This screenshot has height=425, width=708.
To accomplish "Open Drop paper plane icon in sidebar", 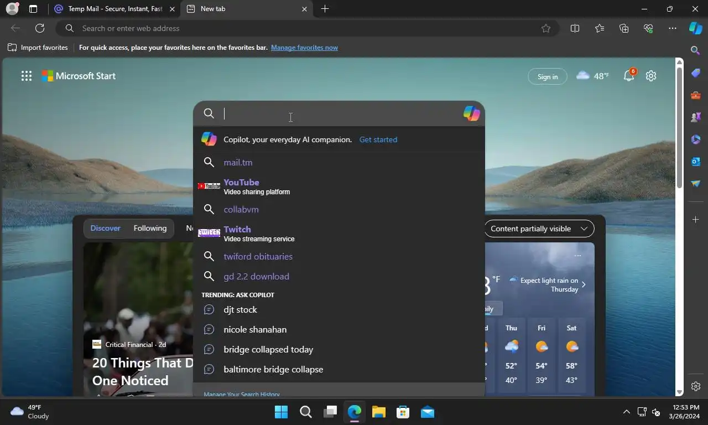I will (696, 184).
